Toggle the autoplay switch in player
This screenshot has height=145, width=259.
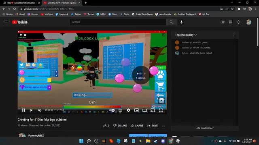(x=112, y=110)
